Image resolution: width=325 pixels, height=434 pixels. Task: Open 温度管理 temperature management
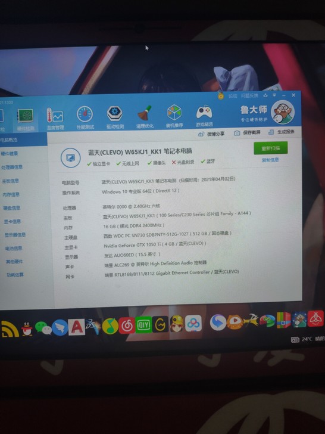pos(55,119)
